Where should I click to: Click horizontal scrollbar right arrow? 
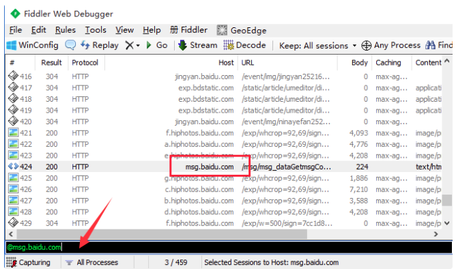click(x=436, y=234)
